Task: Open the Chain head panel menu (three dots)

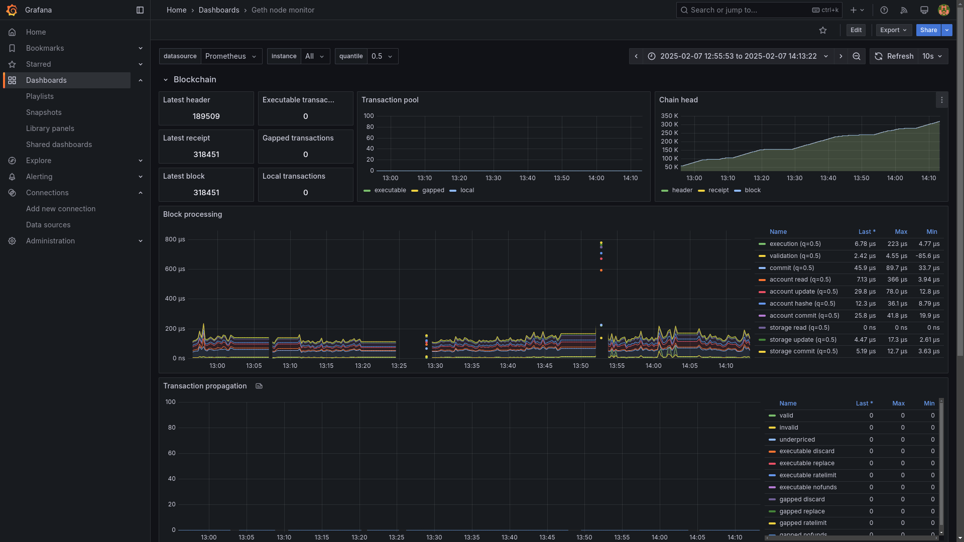Action: (942, 100)
